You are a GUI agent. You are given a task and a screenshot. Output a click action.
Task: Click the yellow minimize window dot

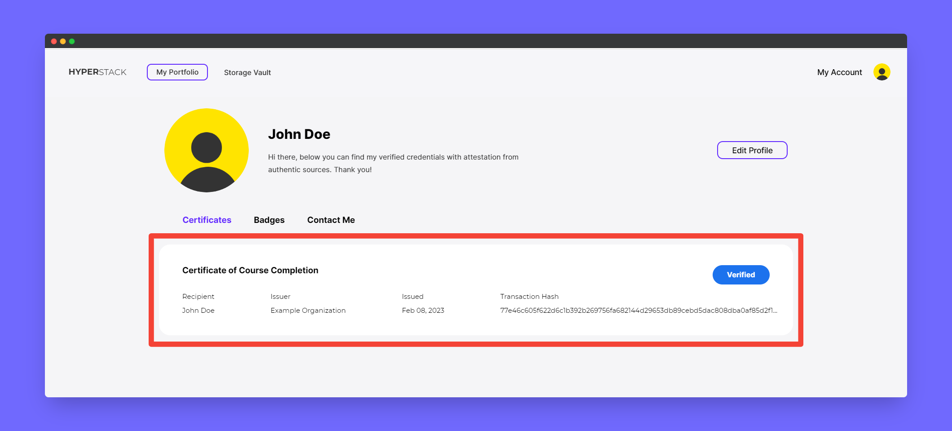point(63,41)
